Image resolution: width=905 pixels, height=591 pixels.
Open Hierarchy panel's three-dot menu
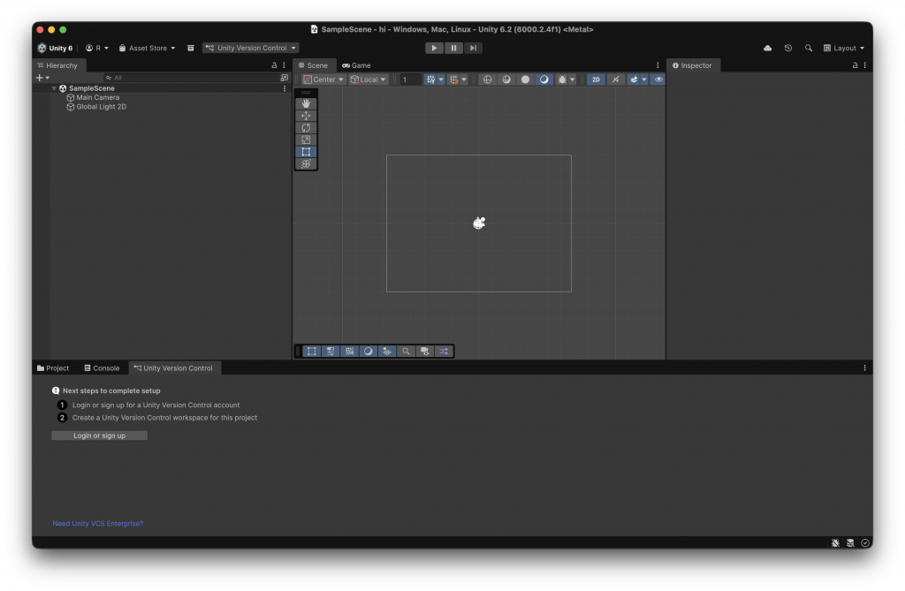point(284,65)
